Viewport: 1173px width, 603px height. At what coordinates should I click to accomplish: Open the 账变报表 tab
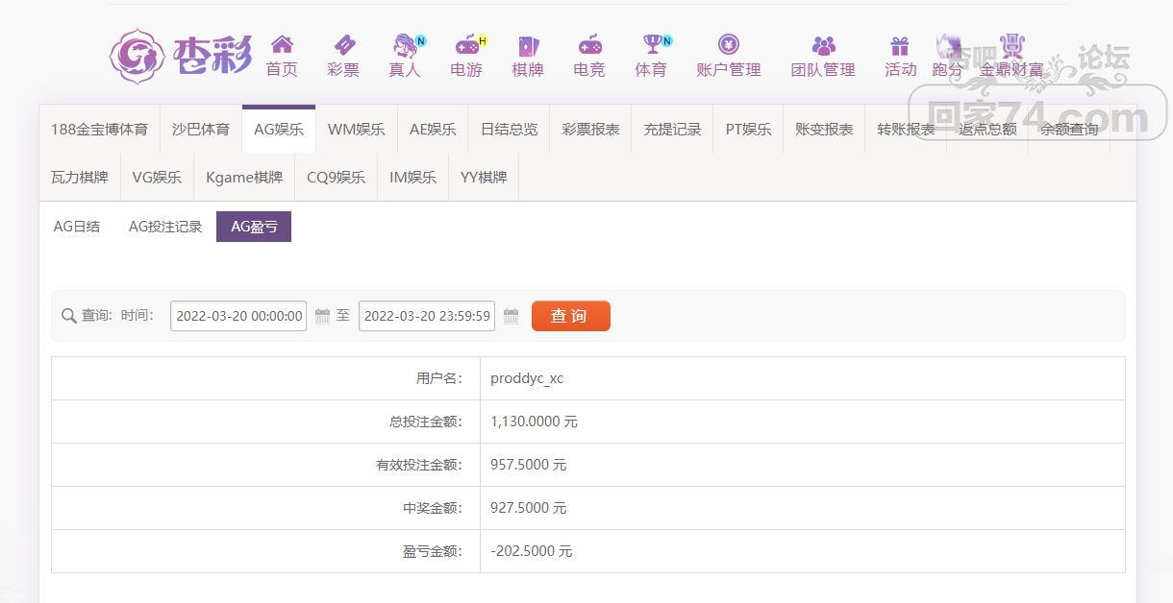(x=824, y=129)
